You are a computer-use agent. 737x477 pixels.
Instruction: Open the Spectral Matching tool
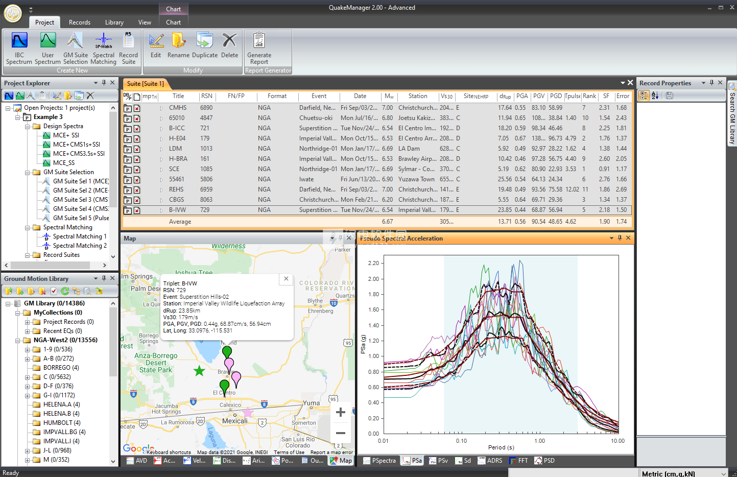[x=104, y=49]
